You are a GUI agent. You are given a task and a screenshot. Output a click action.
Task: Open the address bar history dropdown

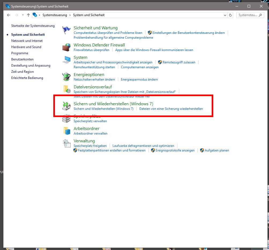click(x=225, y=15)
